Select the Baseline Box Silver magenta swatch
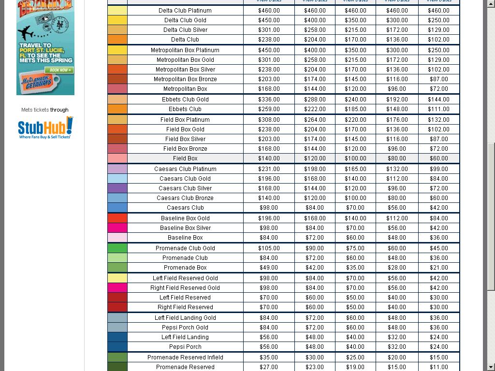Image resolution: width=495 pixels, height=371 pixels. 117,228
